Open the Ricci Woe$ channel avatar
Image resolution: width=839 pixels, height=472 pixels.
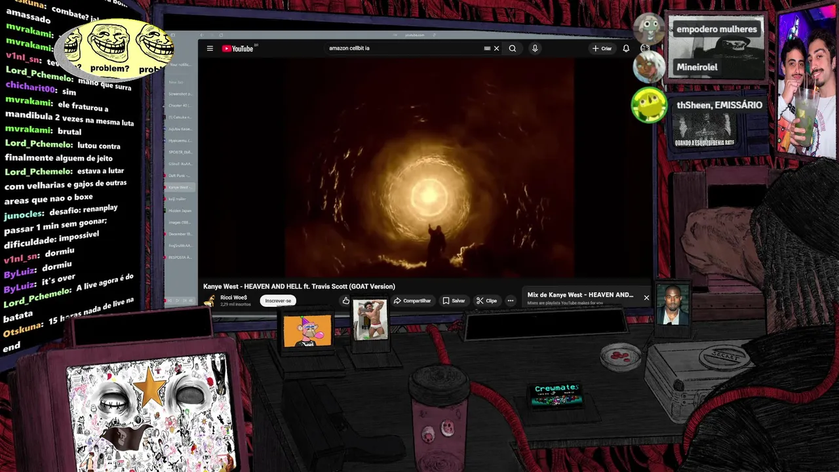pos(209,300)
